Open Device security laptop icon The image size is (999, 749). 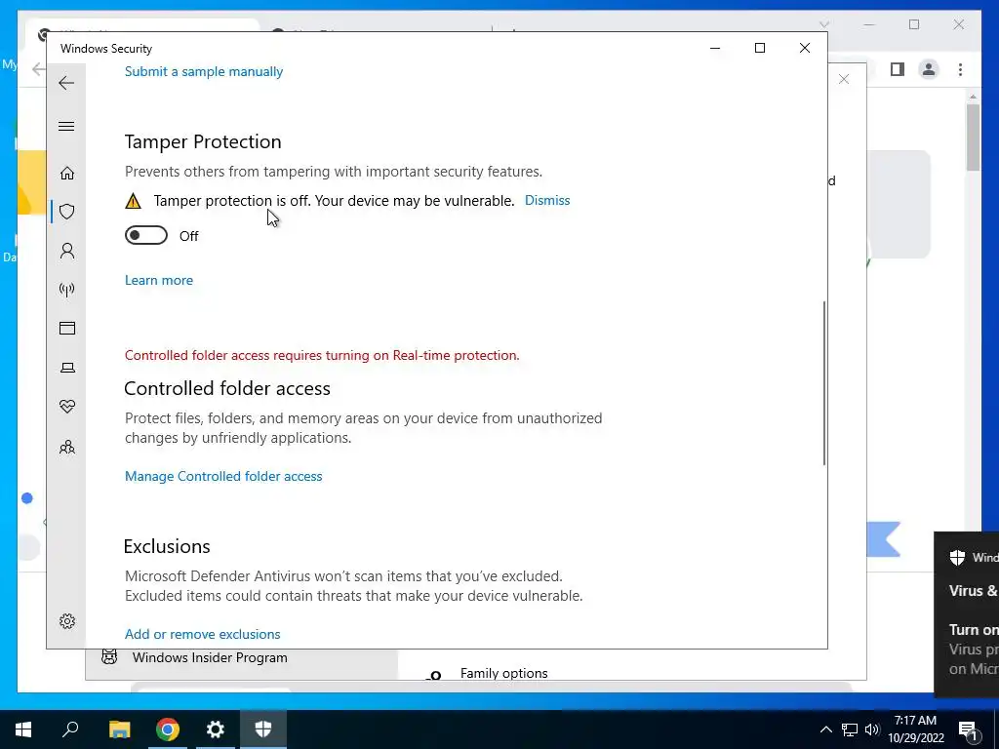point(67,368)
